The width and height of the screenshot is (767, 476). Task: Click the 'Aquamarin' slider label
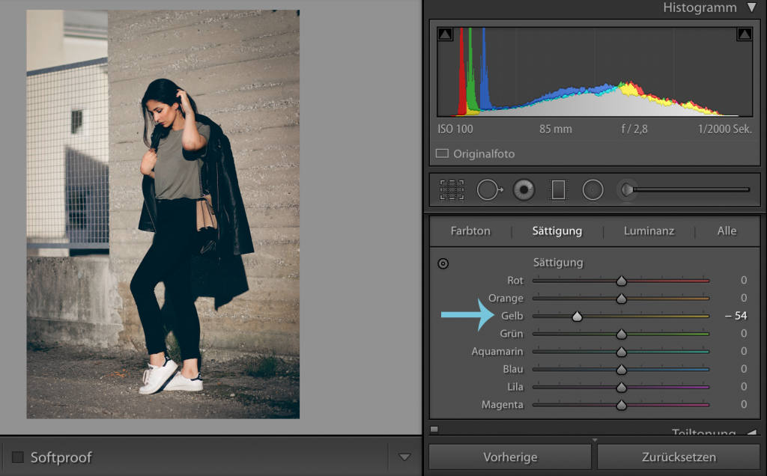tap(497, 351)
